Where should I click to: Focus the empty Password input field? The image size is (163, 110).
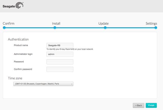60,62
